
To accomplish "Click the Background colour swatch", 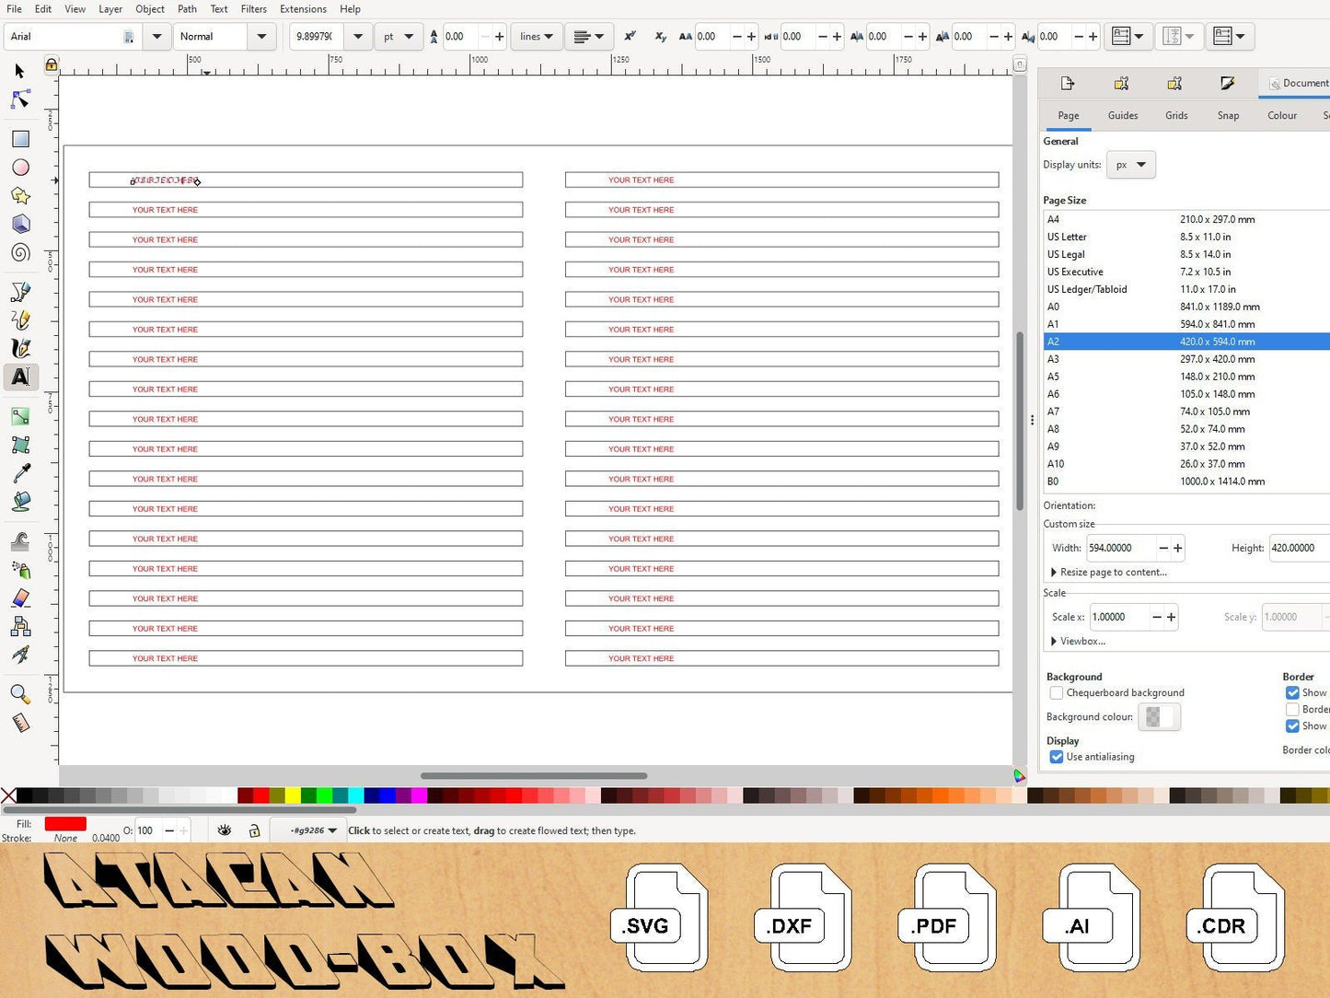I will [1159, 717].
